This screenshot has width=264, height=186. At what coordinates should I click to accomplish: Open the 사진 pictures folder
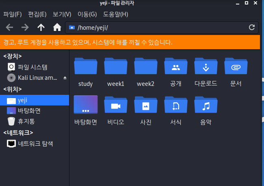point(146,111)
